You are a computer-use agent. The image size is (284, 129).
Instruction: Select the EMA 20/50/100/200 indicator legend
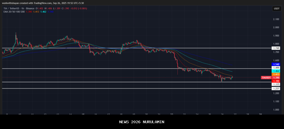coord(13,12)
